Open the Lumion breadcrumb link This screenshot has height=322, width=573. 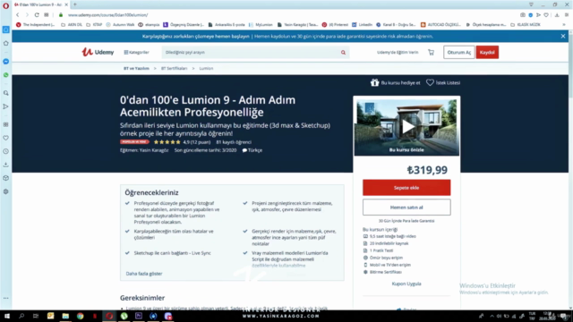(x=206, y=68)
